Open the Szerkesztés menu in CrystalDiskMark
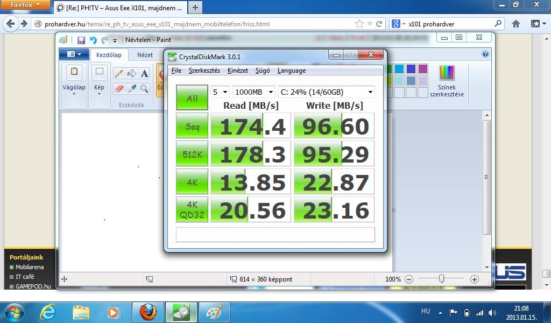Viewport: 551px width, 323px height. click(x=204, y=71)
